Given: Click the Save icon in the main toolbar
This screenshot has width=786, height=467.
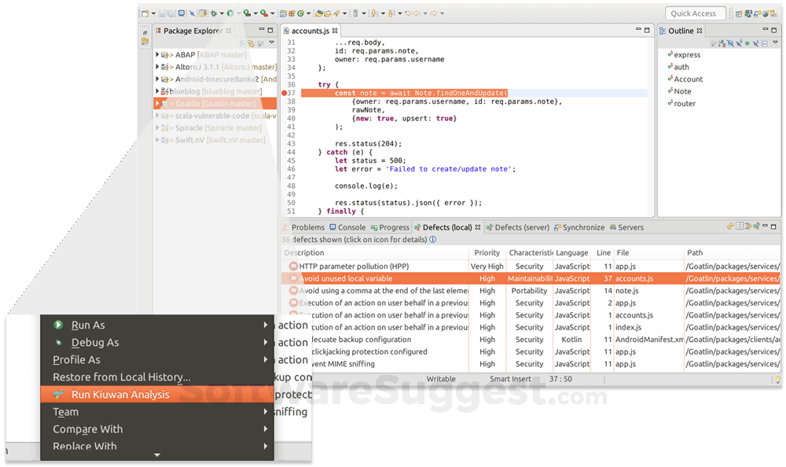Looking at the screenshot, I should (161, 13).
